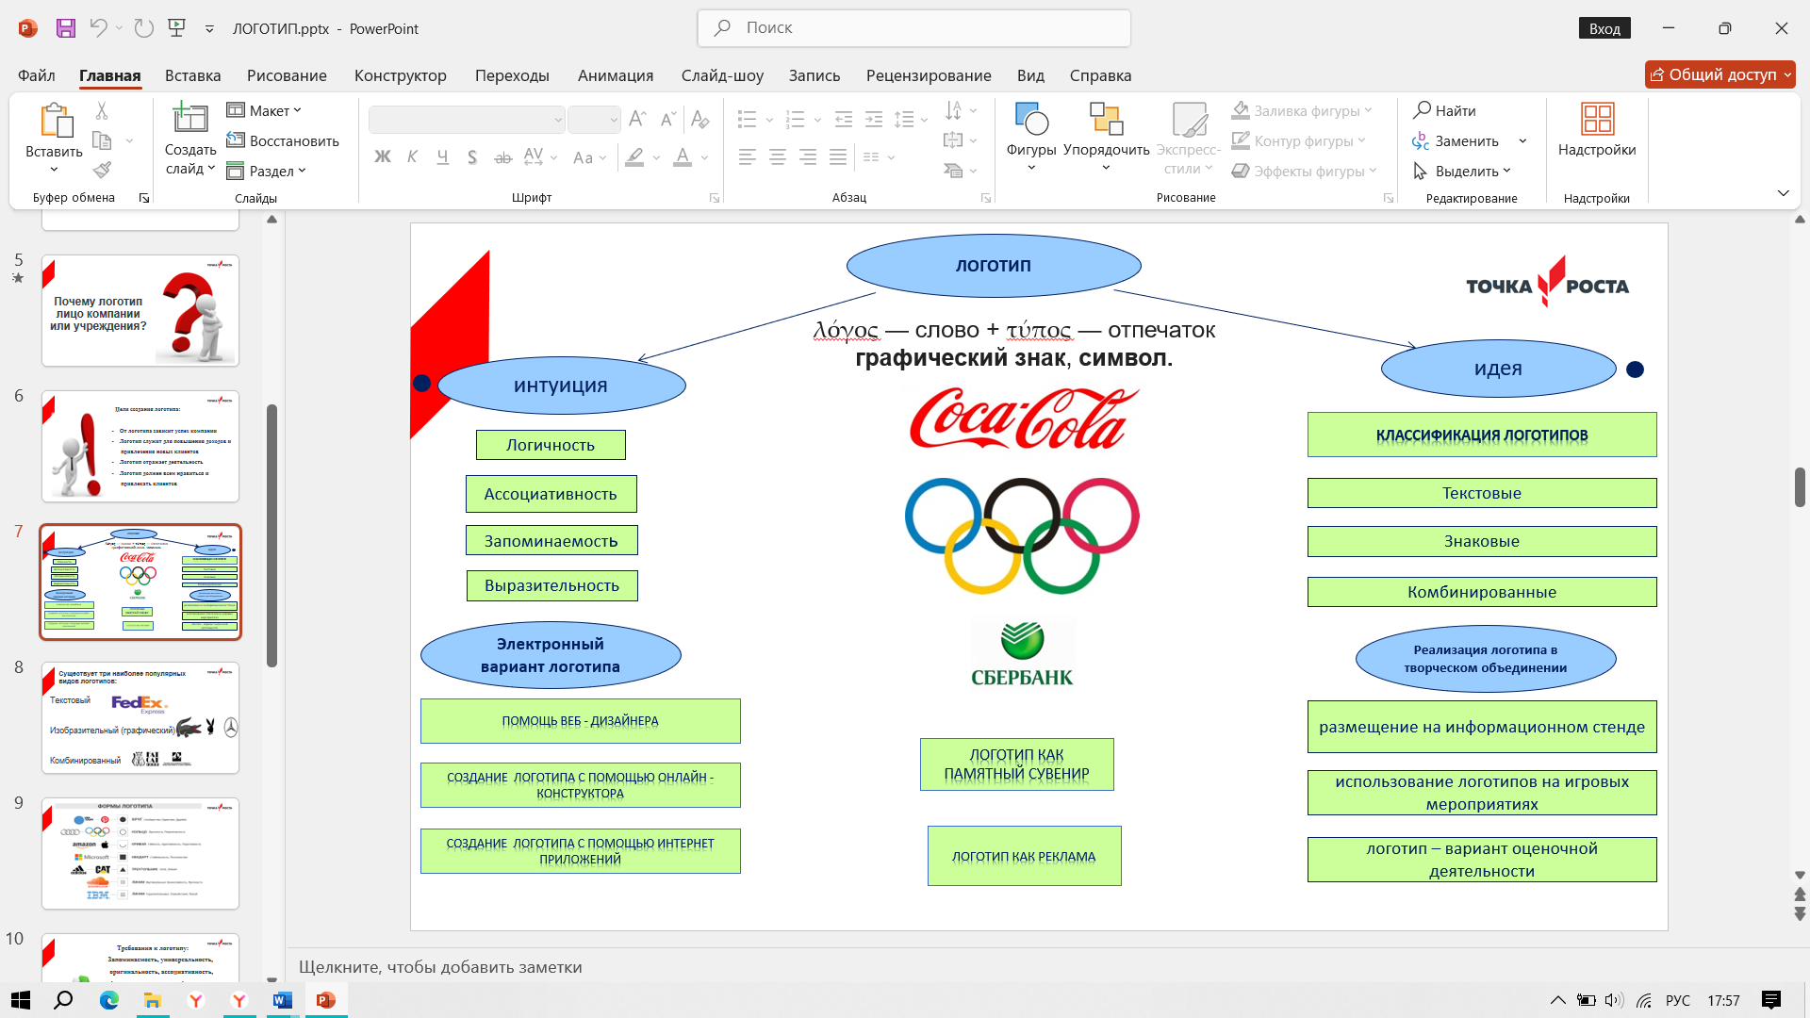Click the Вход sign-in button

pyautogui.click(x=1604, y=28)
